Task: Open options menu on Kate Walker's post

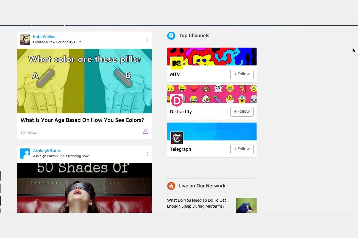Action: (147, 40)
